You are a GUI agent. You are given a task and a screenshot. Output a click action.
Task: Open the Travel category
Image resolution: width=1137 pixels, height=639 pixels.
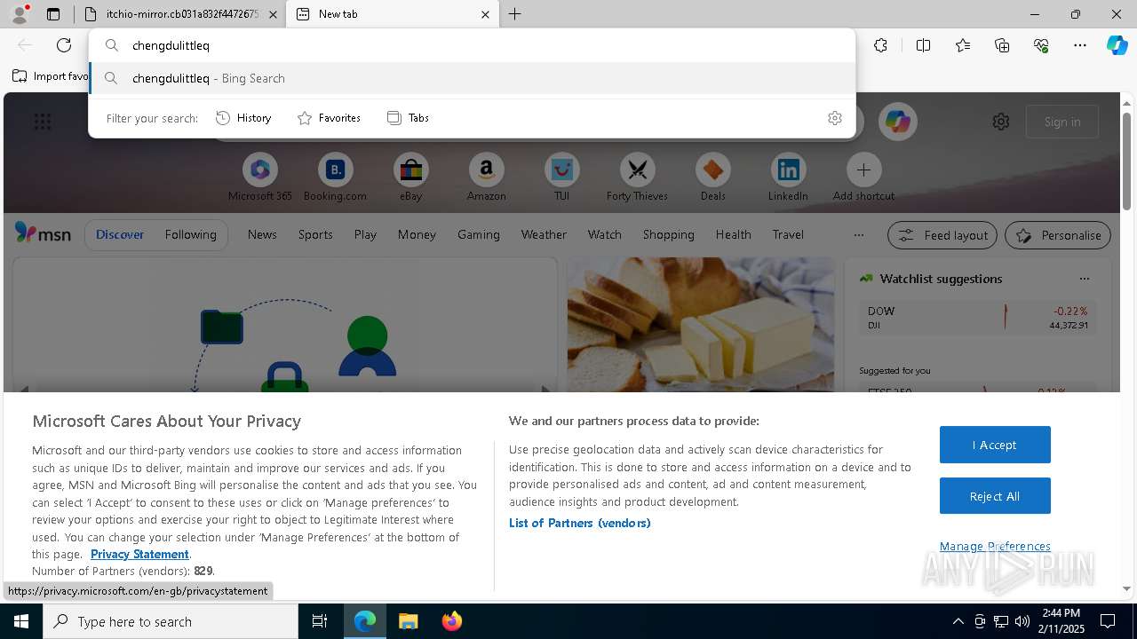788,234
